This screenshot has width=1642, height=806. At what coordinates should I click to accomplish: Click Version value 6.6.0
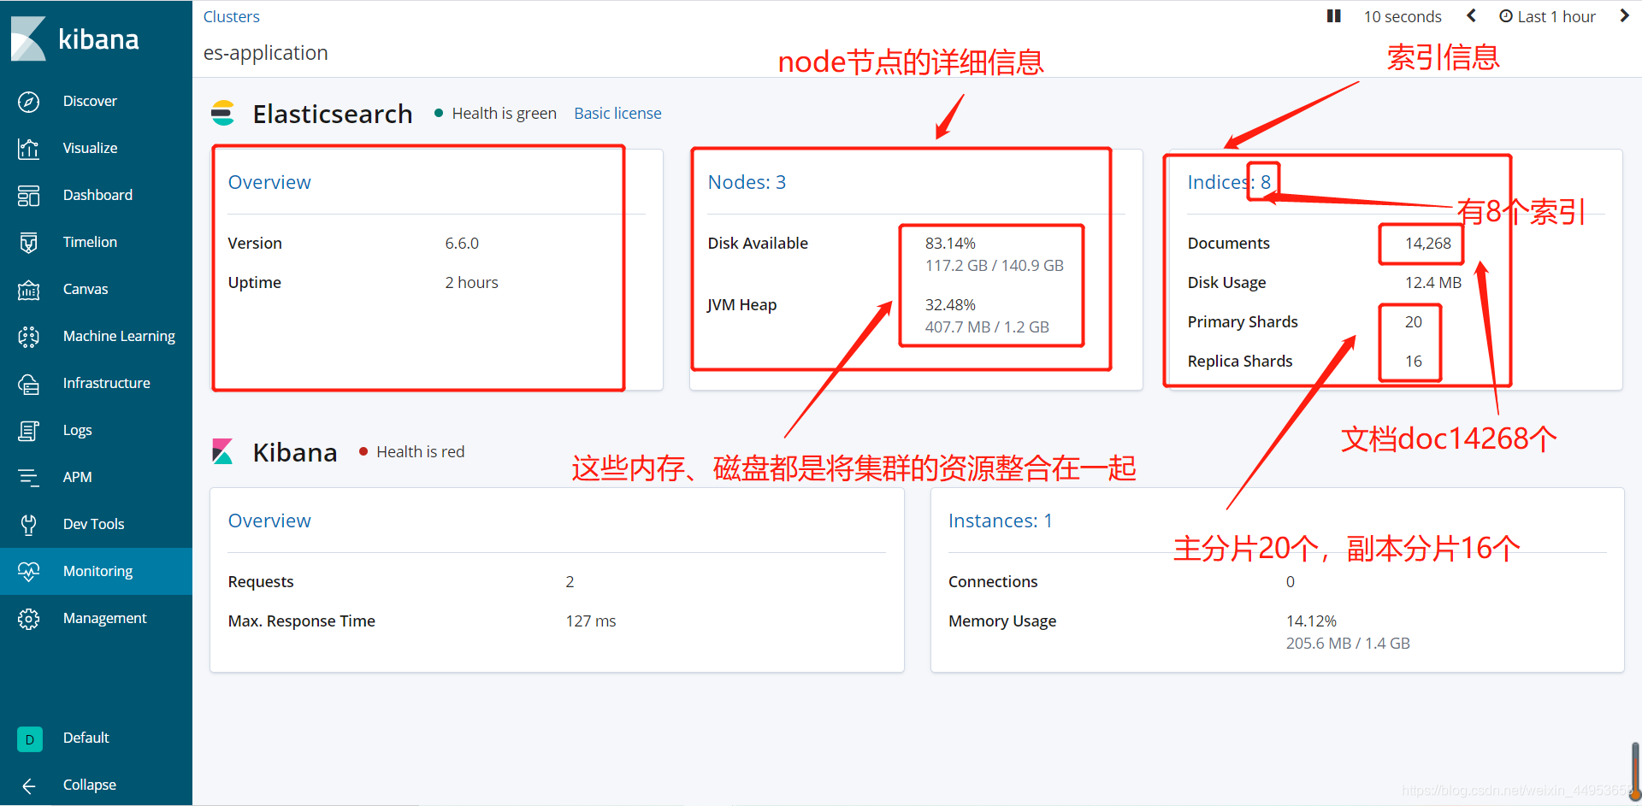(x=462, y=244)
